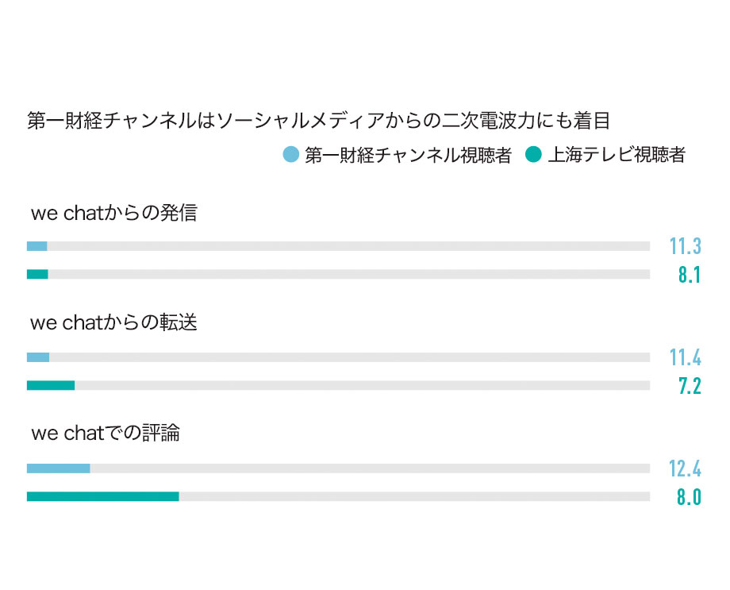730x590 pixels.
Task: Click the 11.4 value label
Action: click(686, 357)
